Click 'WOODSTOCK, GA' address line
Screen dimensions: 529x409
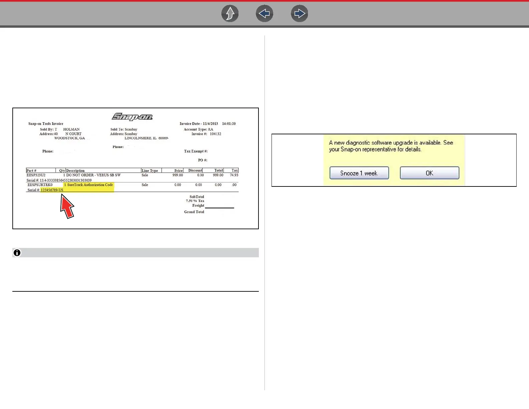[x=69, y=138]
